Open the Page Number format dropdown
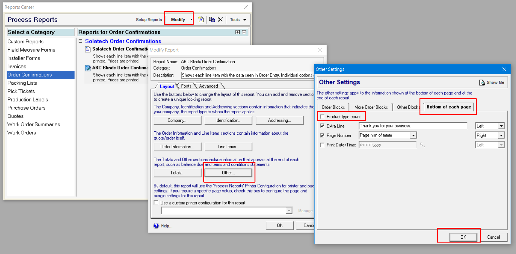Viewport: 516px width, 254px height. tap(413, 136)
